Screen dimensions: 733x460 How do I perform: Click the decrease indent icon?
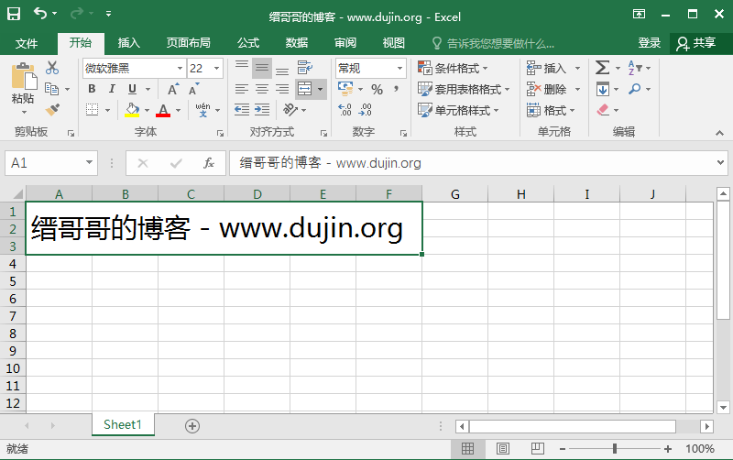click(x=242, y=110)
